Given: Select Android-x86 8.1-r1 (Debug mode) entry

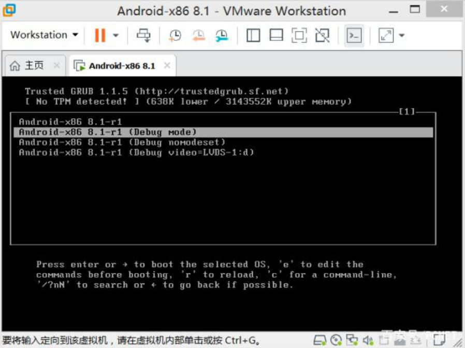Looking at the screenshot, I should tap(223, 132).
